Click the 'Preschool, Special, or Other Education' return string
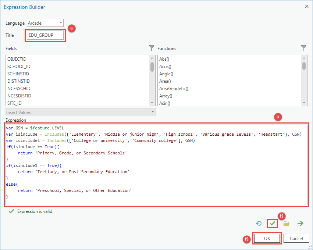 83,190
